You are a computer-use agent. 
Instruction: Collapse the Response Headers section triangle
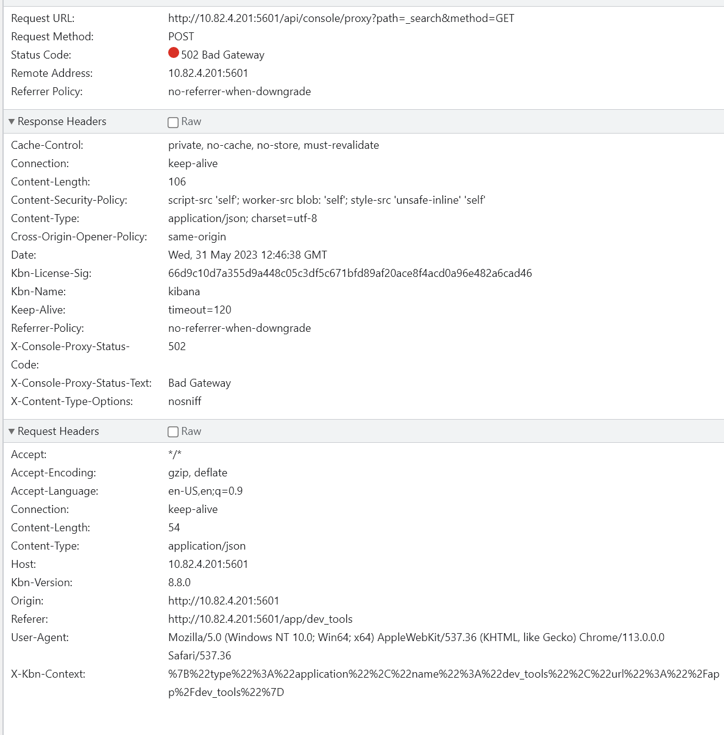tap(12, 121)
